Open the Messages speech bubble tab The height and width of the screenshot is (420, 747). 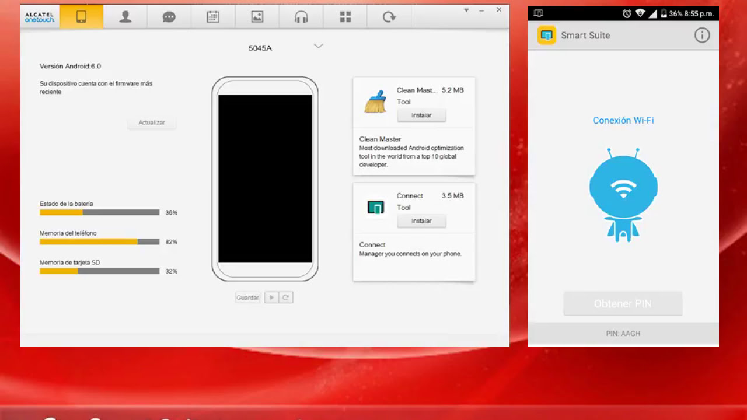point(169,17)
